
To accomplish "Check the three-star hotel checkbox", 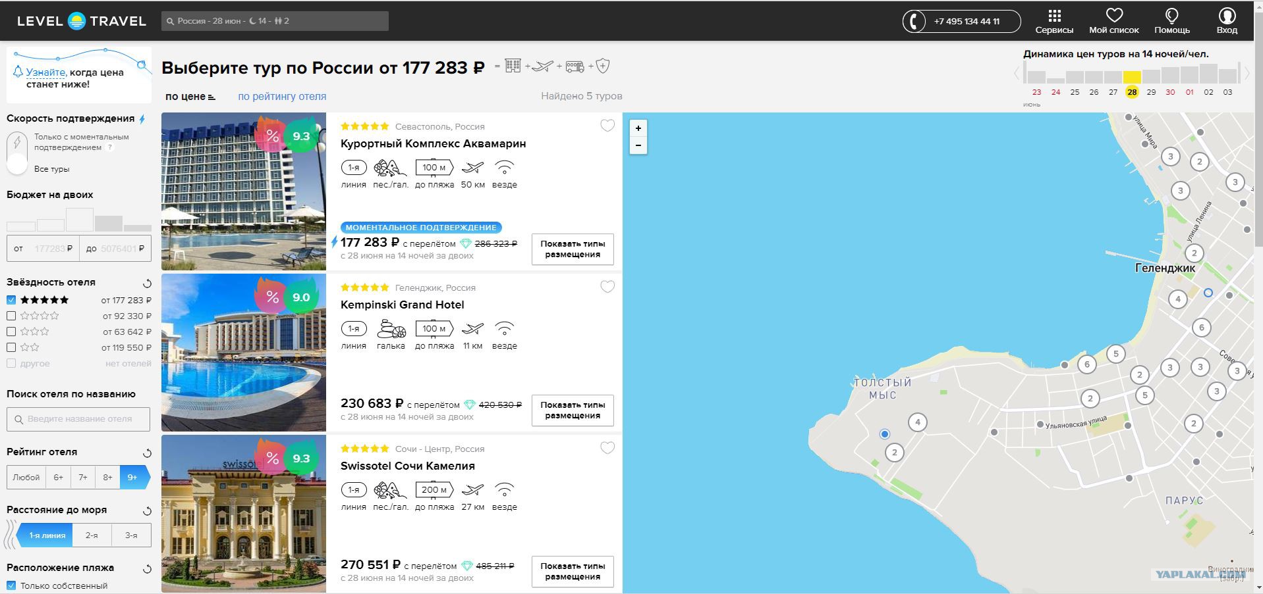I will pos(11,332).
